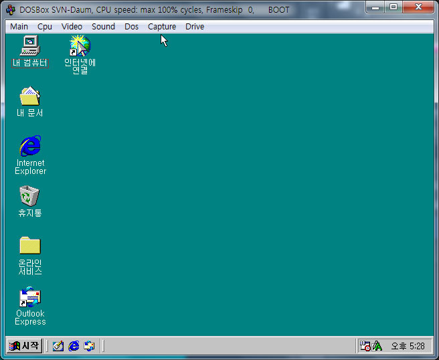Click the 내 컴퓨터 icon label text
Viewport: 439px width, 360px height.
pyautogui.click(x=30, y=63)
